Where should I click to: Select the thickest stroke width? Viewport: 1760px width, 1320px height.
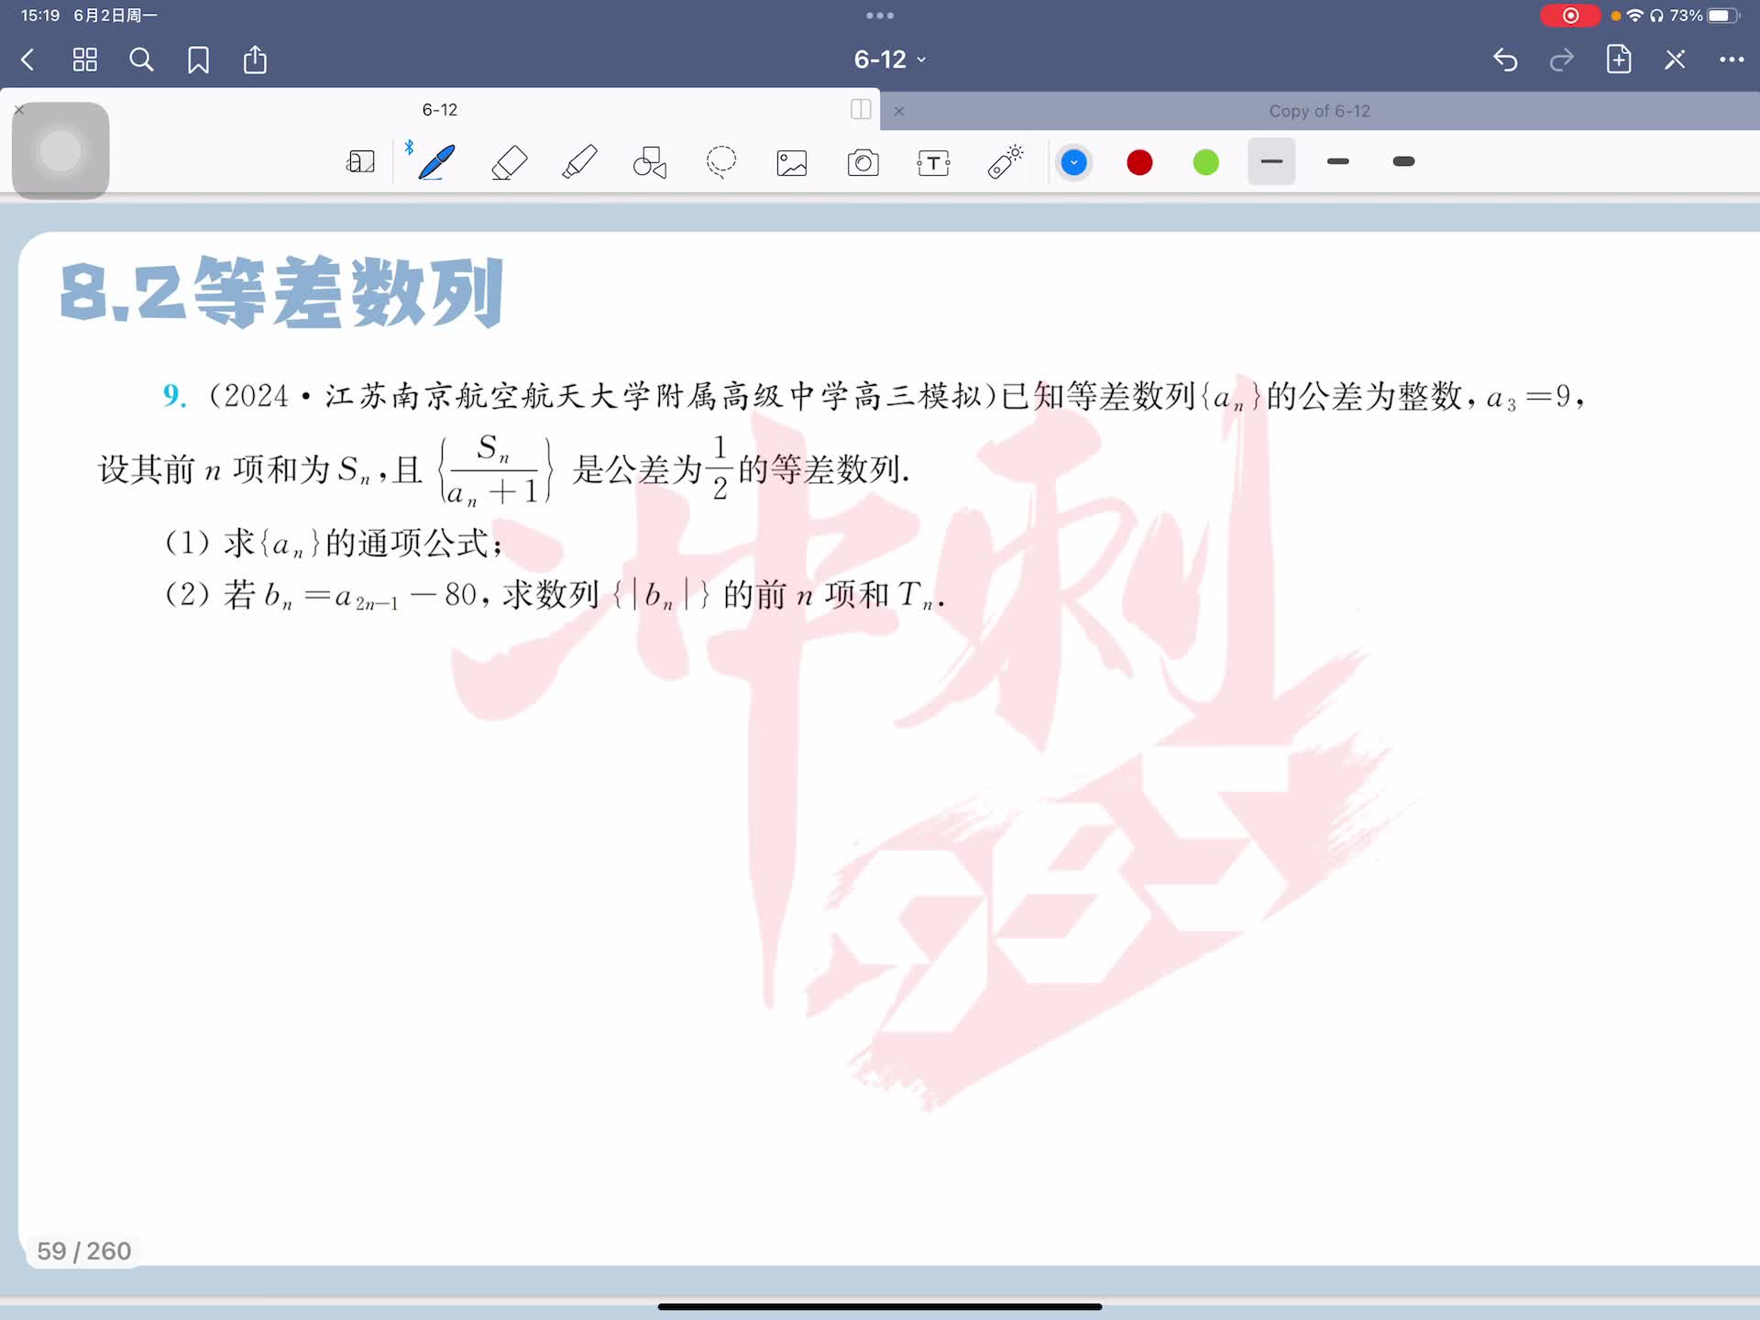tap(1403, 161)
